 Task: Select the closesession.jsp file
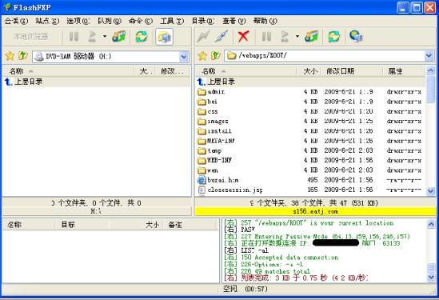pyautogui.click(x=310, y=190)
